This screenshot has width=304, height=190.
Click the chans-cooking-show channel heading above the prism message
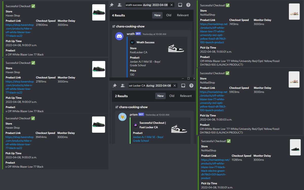[131, 107]
